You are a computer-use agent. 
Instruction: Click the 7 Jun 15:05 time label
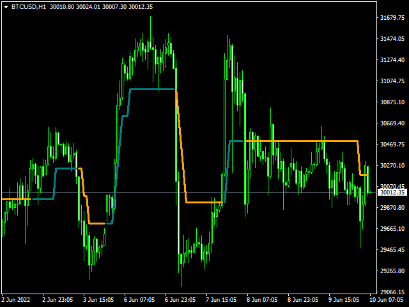pyautogui.click(x=221, y=300)
